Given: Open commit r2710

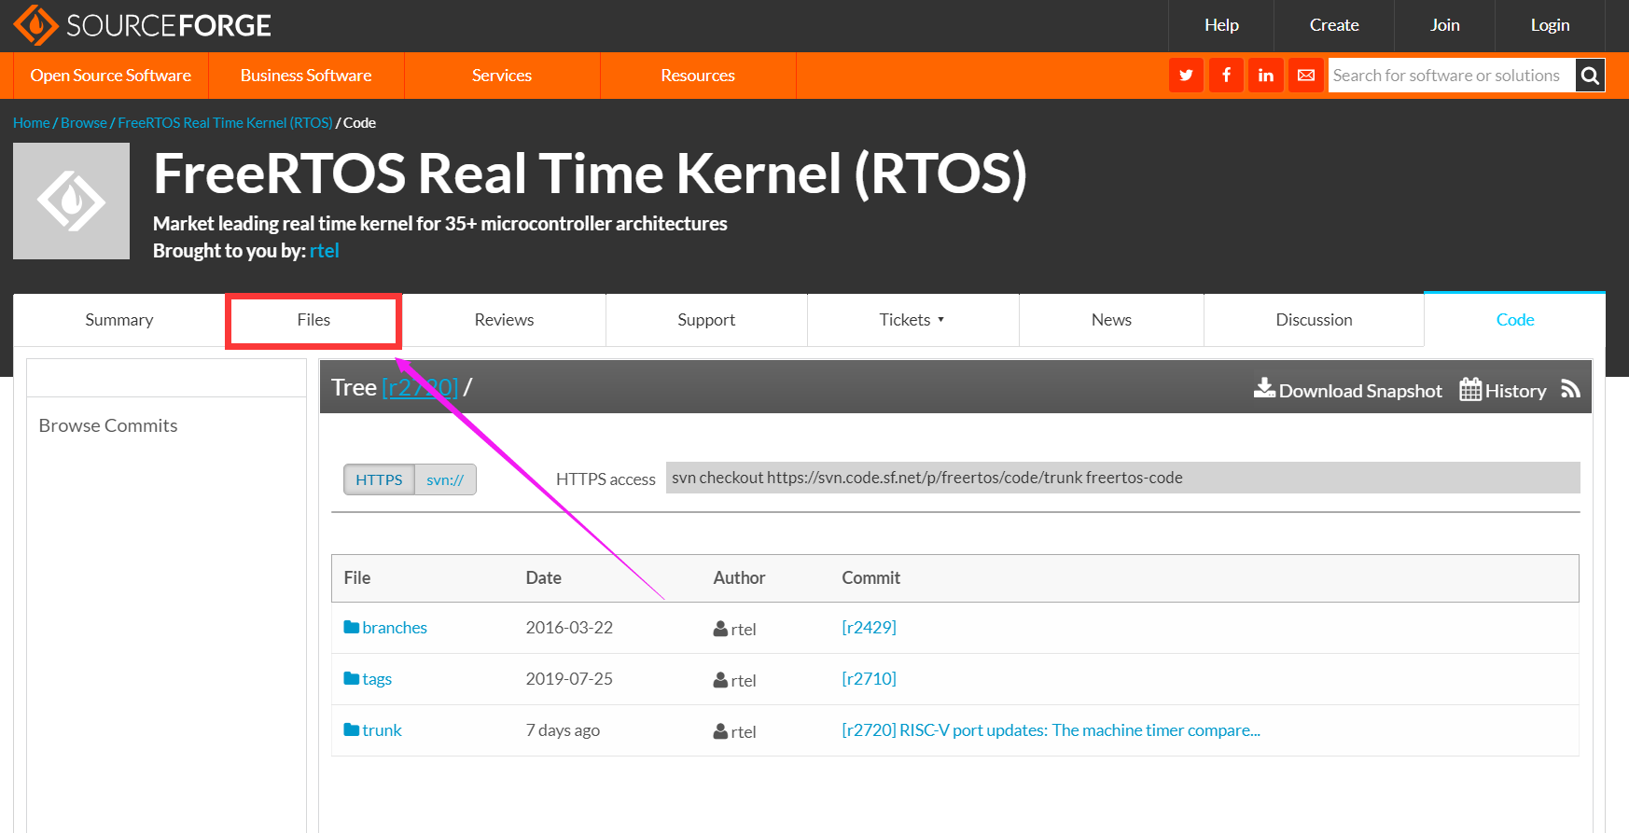Looking at the screenshot, I should (x=869, y=679).
